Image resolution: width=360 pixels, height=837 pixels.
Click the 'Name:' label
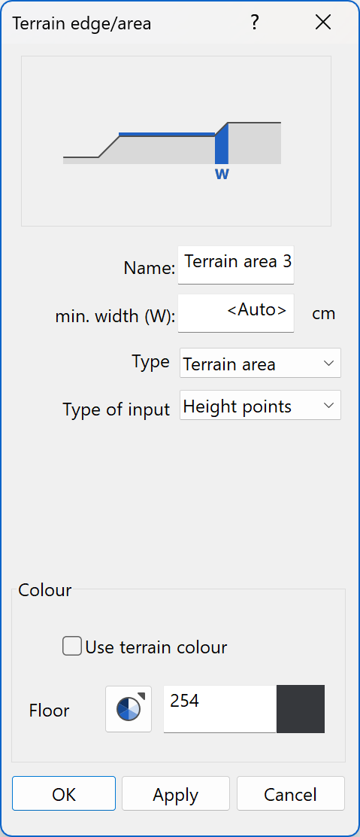click(x=150, y=268)
